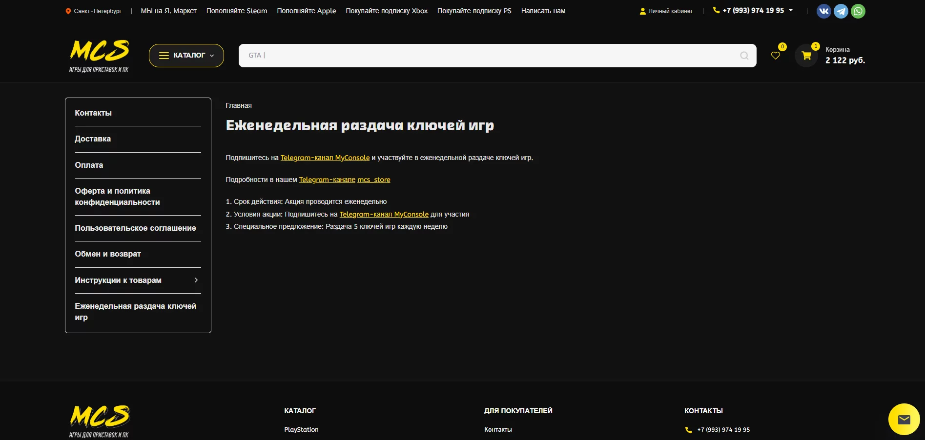The width and height of the screenshot is (925, 440).
Task: Open Пополняйте Steam top menu link
Action: click(x=237, y=11)
